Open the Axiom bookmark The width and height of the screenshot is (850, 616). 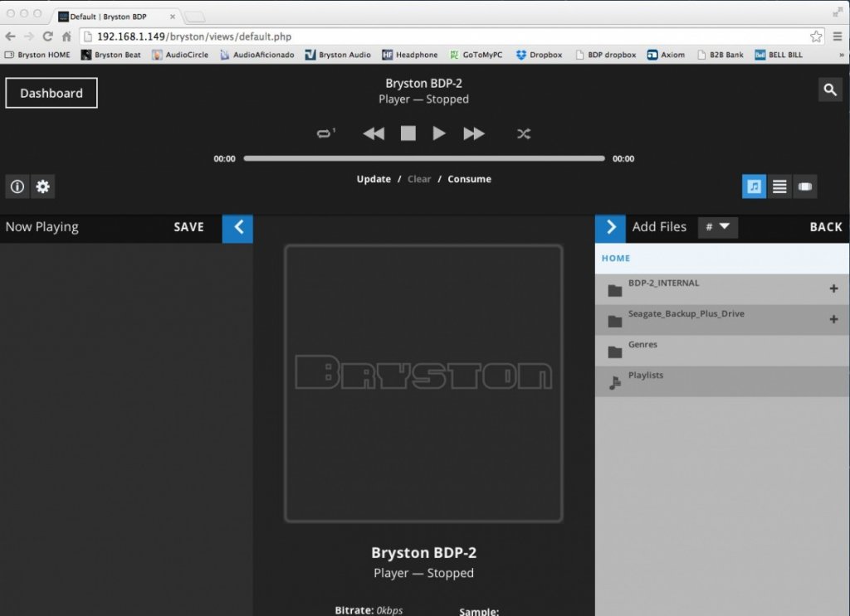click(666, 55)
